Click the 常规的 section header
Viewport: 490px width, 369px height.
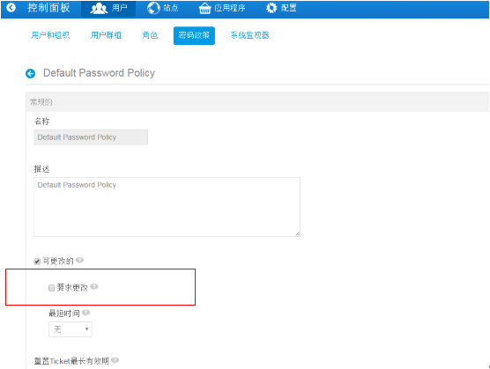[x=257, y=102]
